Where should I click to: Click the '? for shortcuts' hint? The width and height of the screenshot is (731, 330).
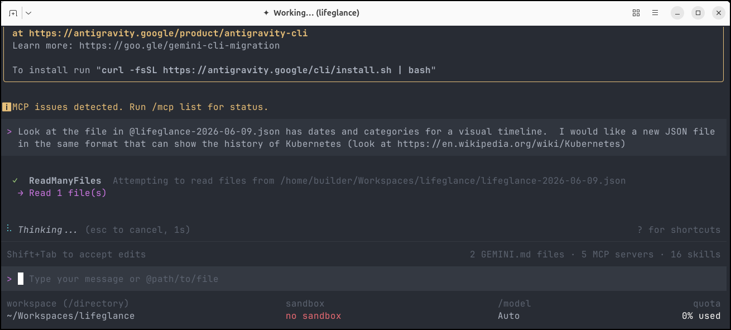click(679, 229)
